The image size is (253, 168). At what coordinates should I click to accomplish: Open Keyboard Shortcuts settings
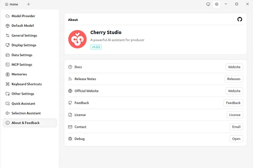pos(26,84)
